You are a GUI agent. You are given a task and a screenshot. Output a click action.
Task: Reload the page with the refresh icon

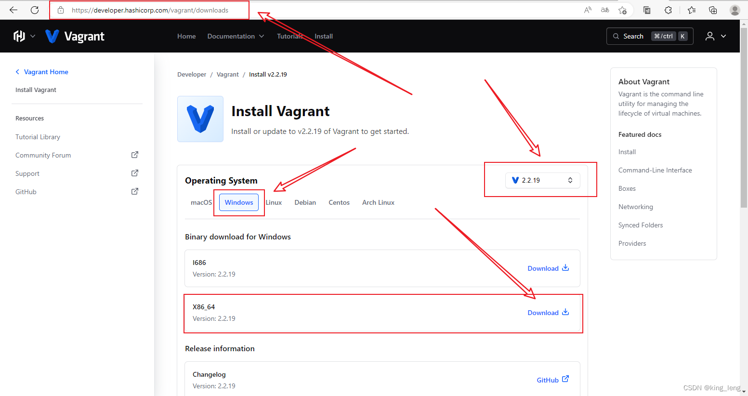point(35,10)
